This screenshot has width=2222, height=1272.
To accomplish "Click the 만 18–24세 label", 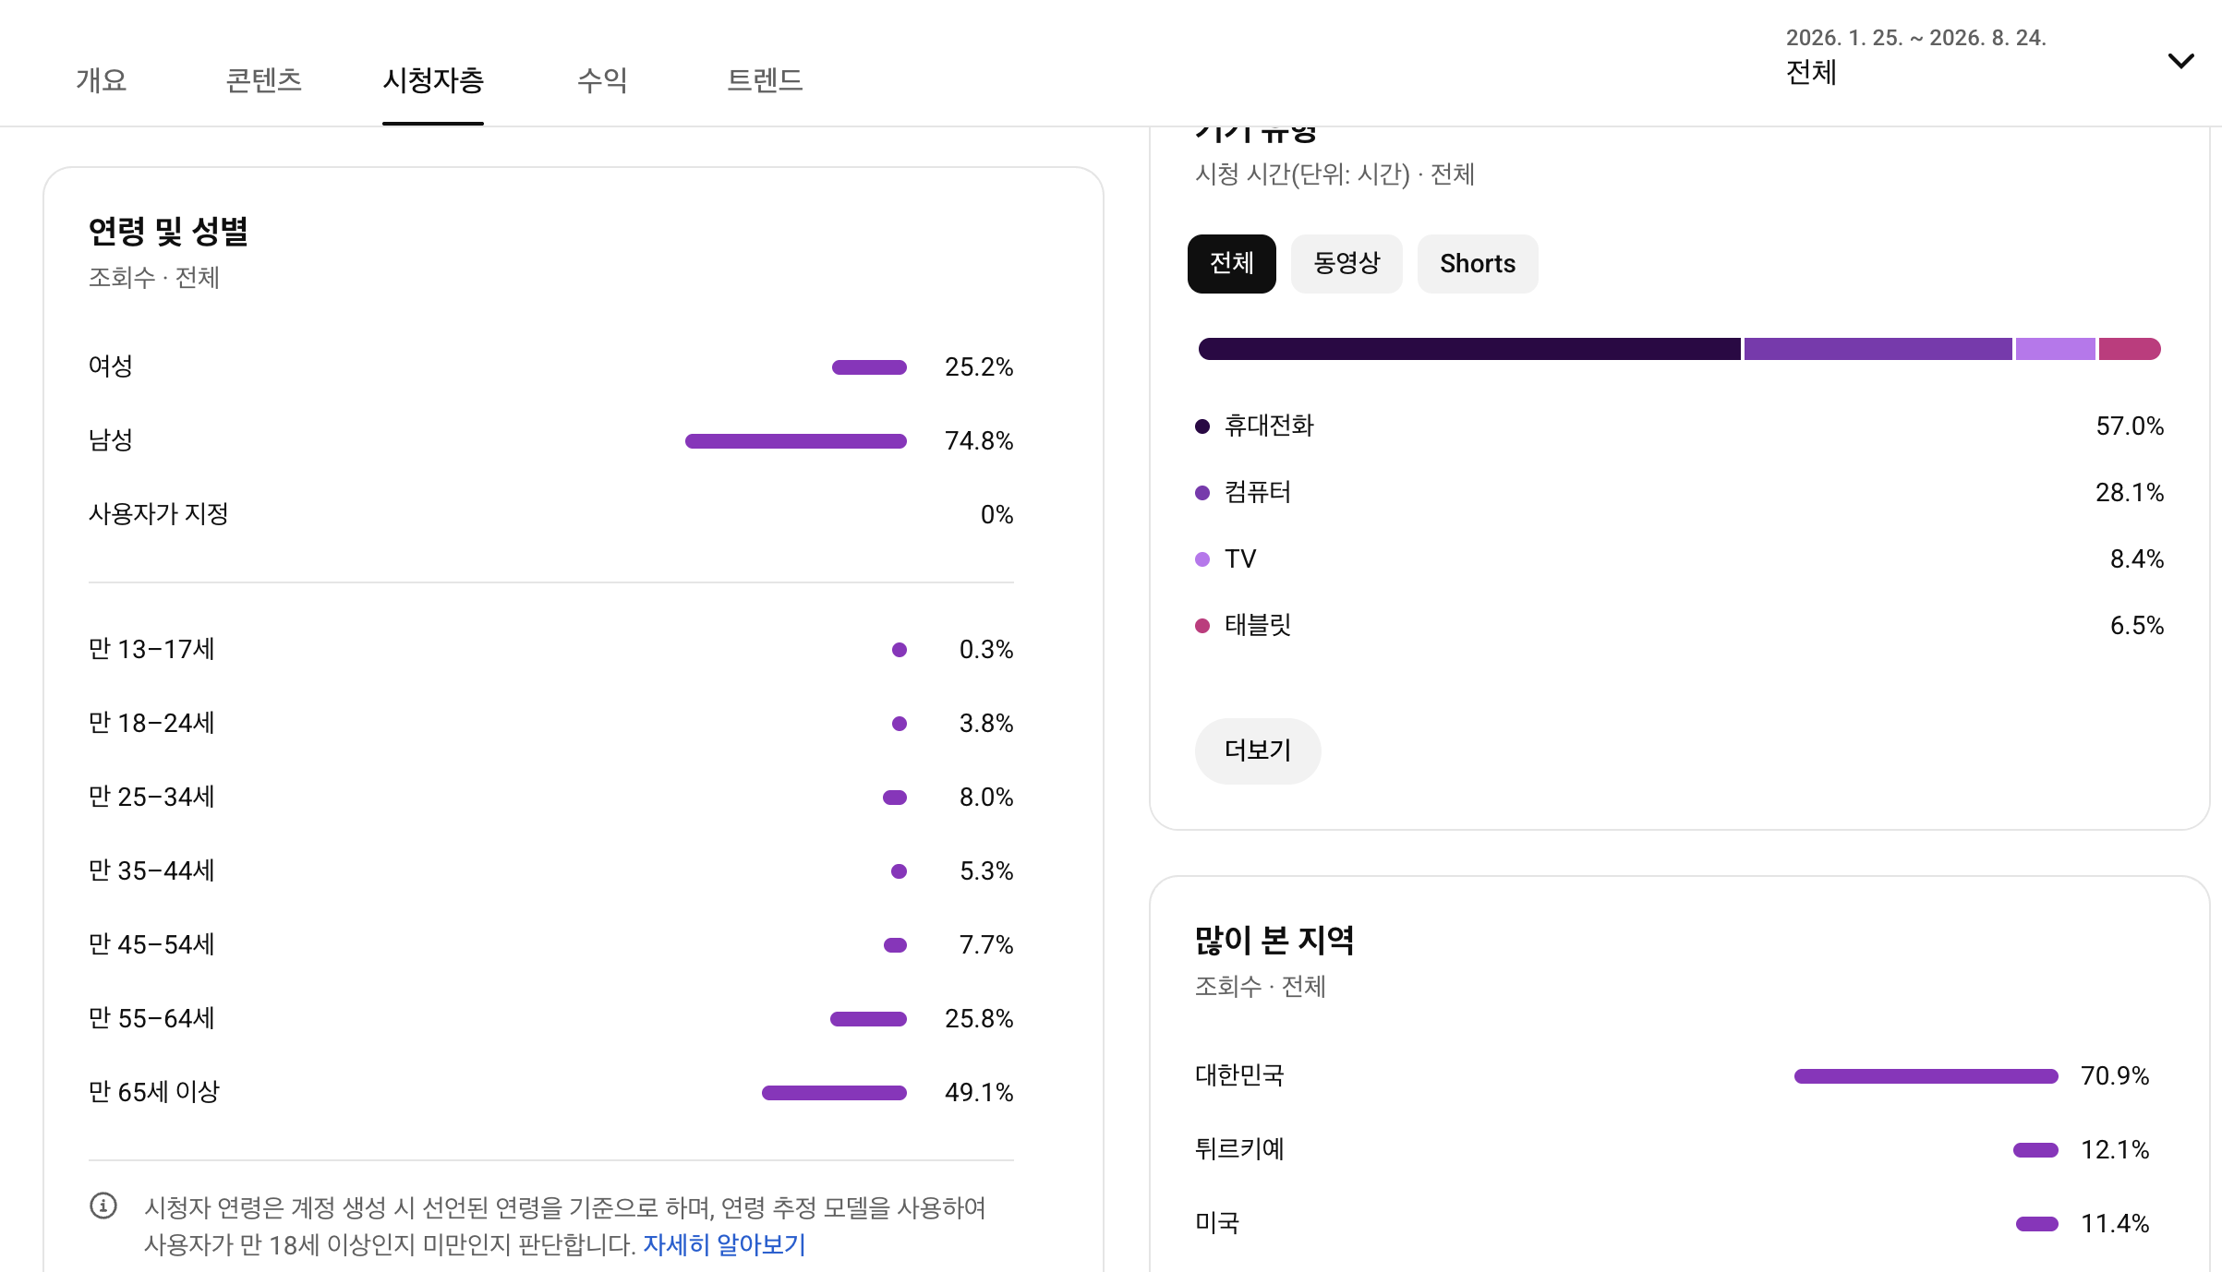I will [151, 723].
